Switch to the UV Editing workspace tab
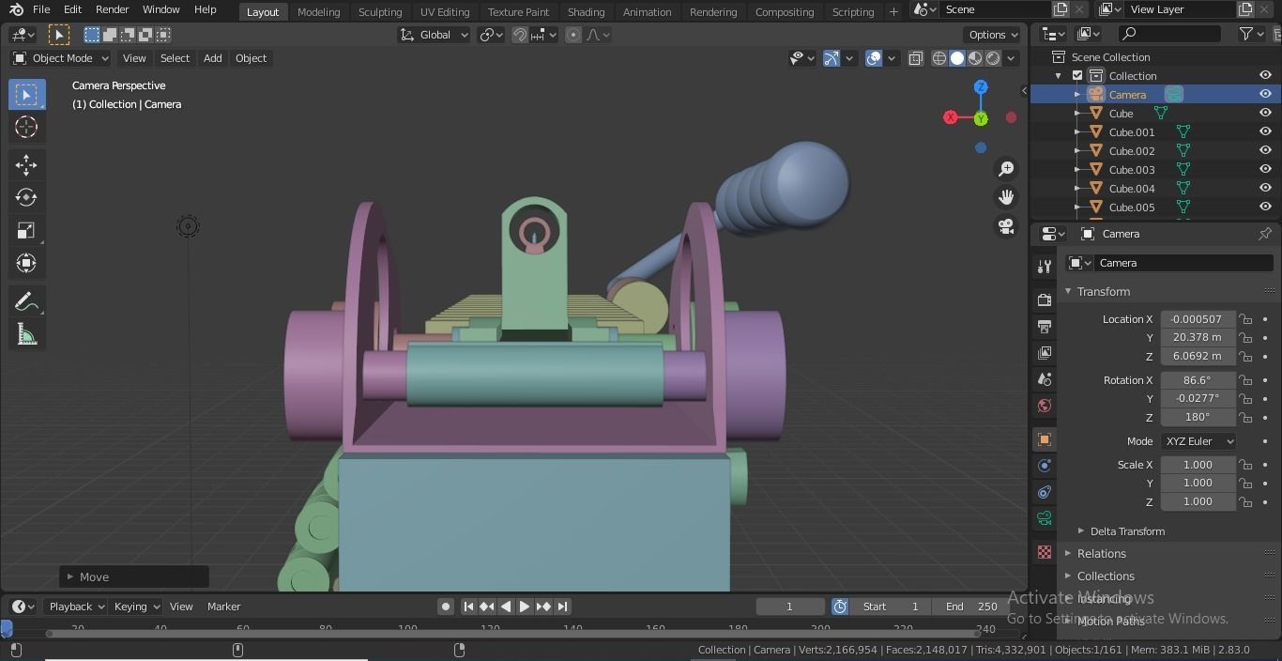1282x661 pixels. point(445,11)
